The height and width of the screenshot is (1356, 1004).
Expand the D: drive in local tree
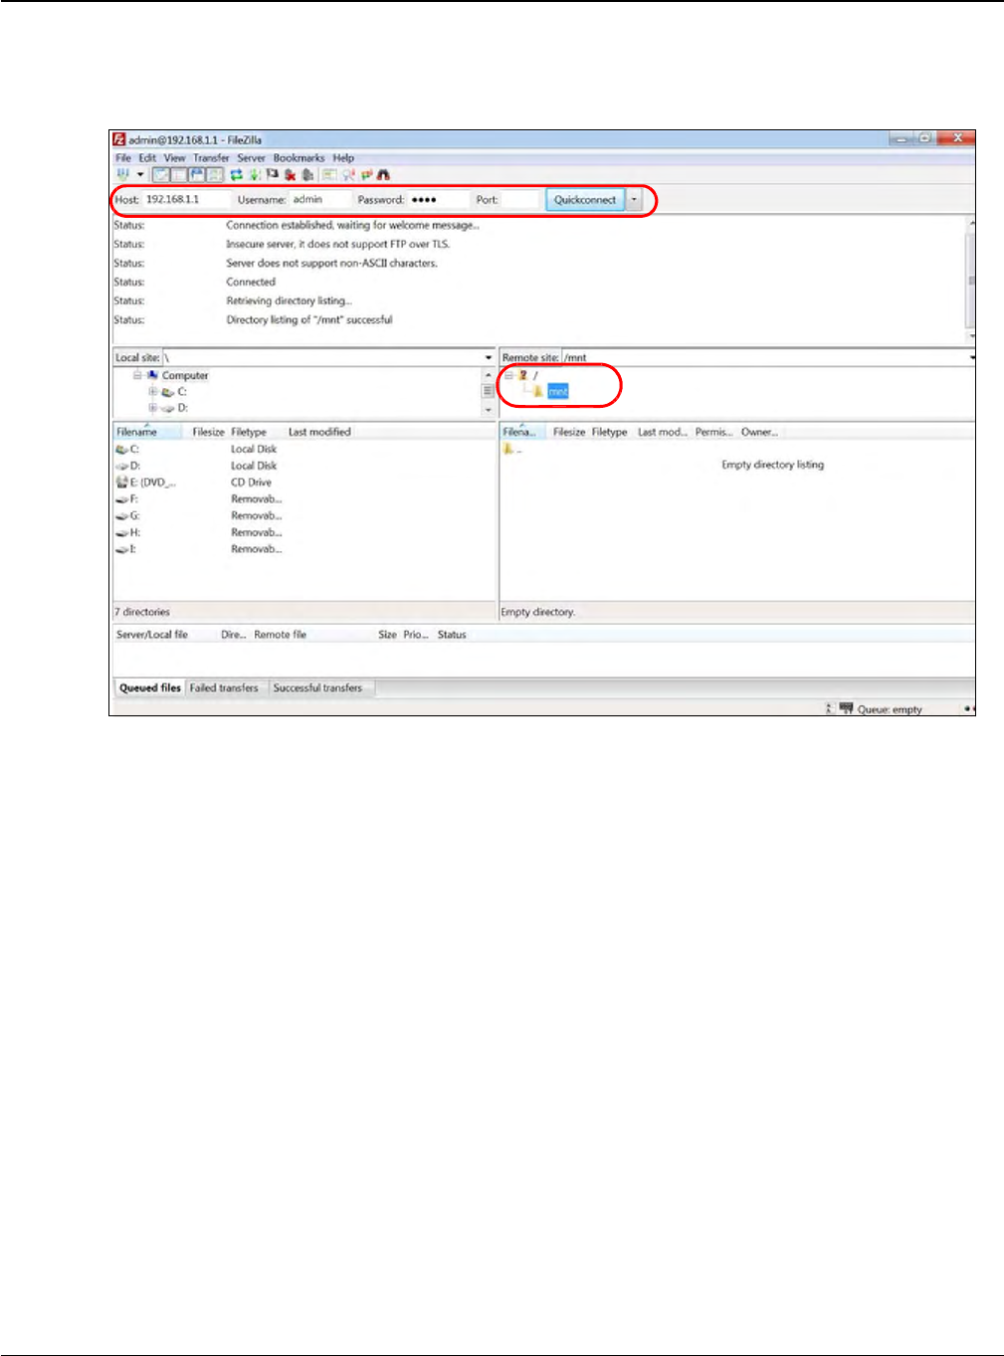153,408
